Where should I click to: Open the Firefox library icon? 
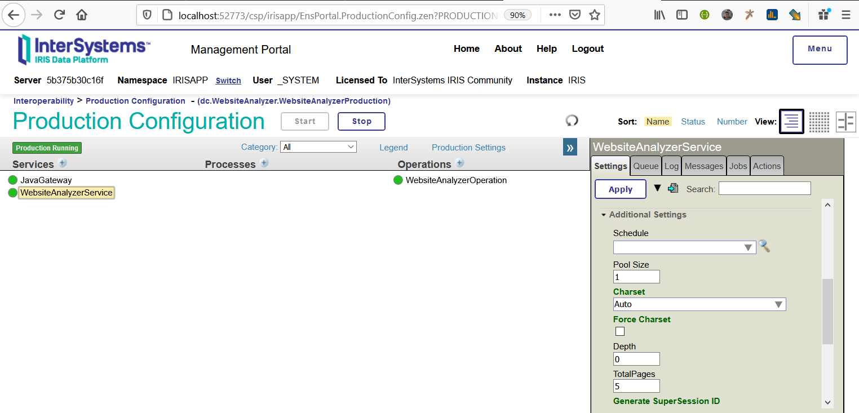pyautogui.click(x=659, y=15)
